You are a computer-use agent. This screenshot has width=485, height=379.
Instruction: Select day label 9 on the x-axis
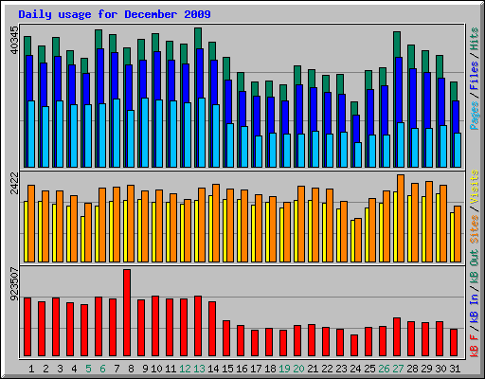(145, 369)
